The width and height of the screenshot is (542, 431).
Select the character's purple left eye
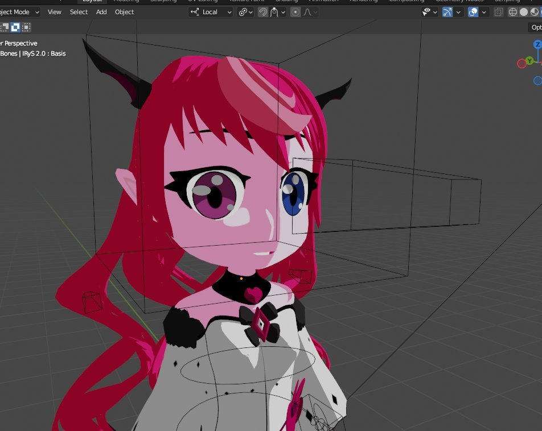tap(214, 195)
